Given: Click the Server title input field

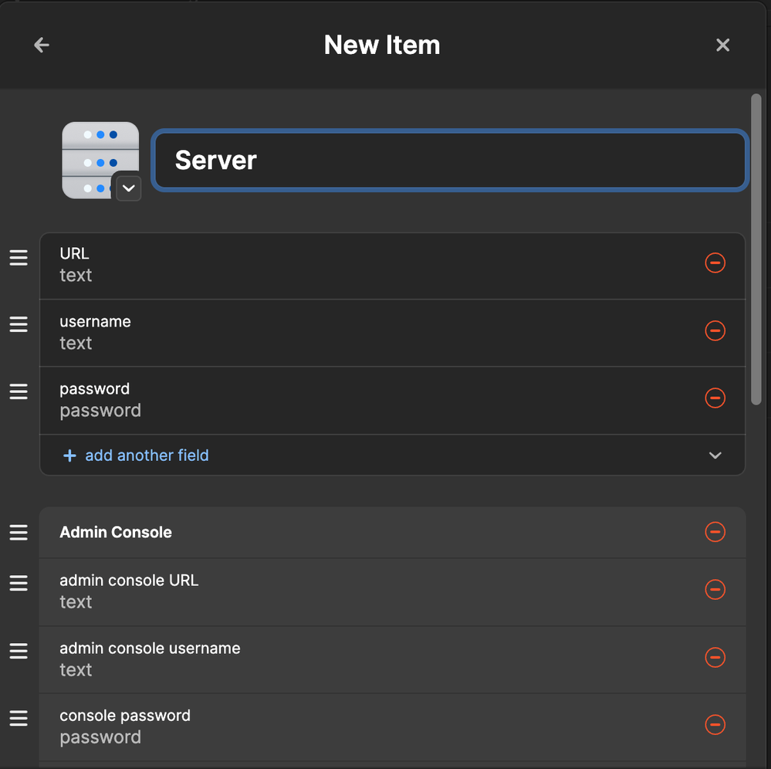Looking at the screenshot, I should point(450,161).
